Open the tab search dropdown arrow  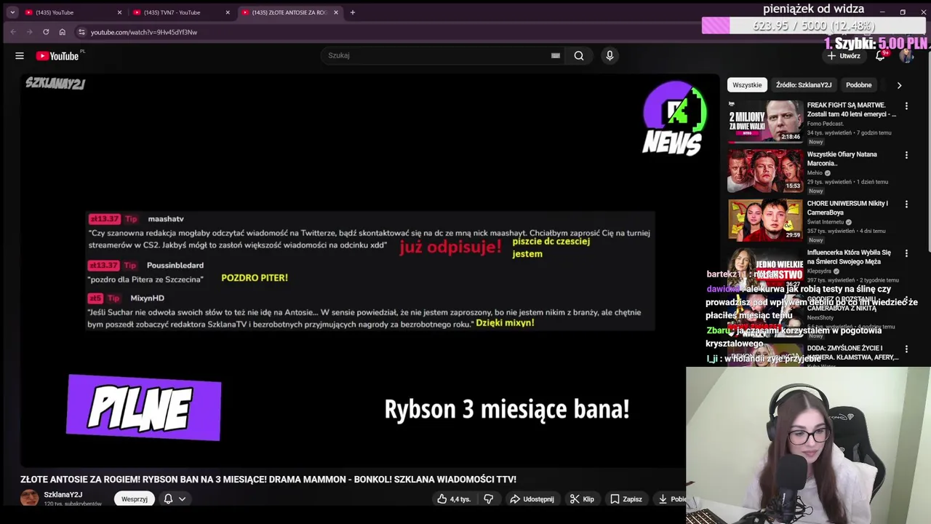coord(12,12)
